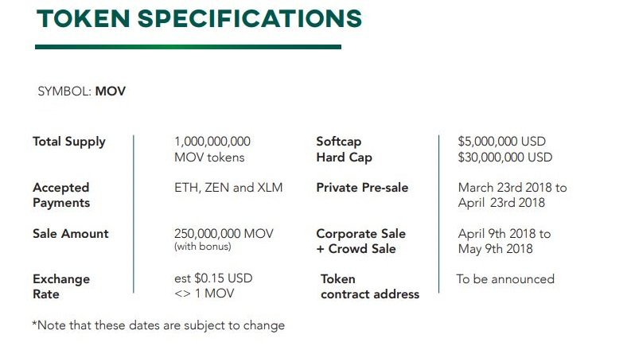
Task: Click the 1,000,000,000 MOV tokens value
Action: point(212,149)
